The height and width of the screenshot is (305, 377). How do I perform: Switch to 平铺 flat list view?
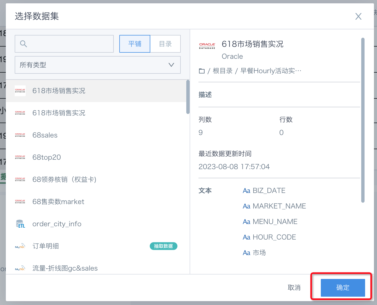[x=135, y=44]
